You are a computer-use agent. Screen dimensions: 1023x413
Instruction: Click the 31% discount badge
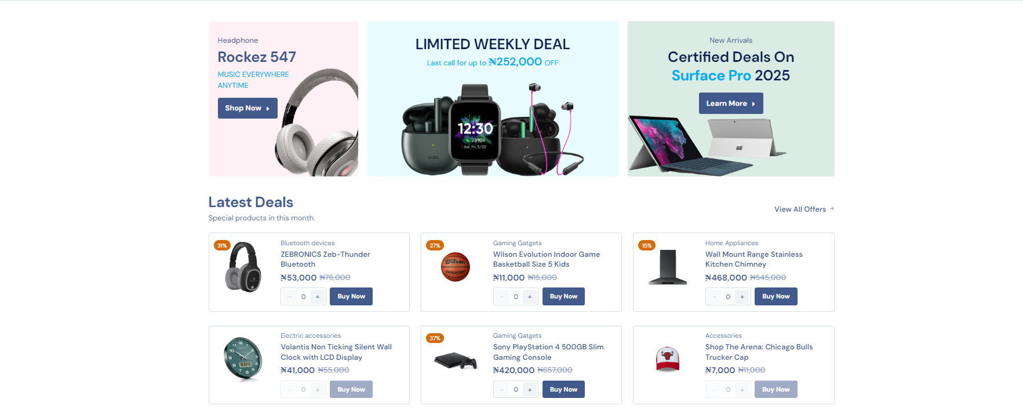click(x=222, y=245)
